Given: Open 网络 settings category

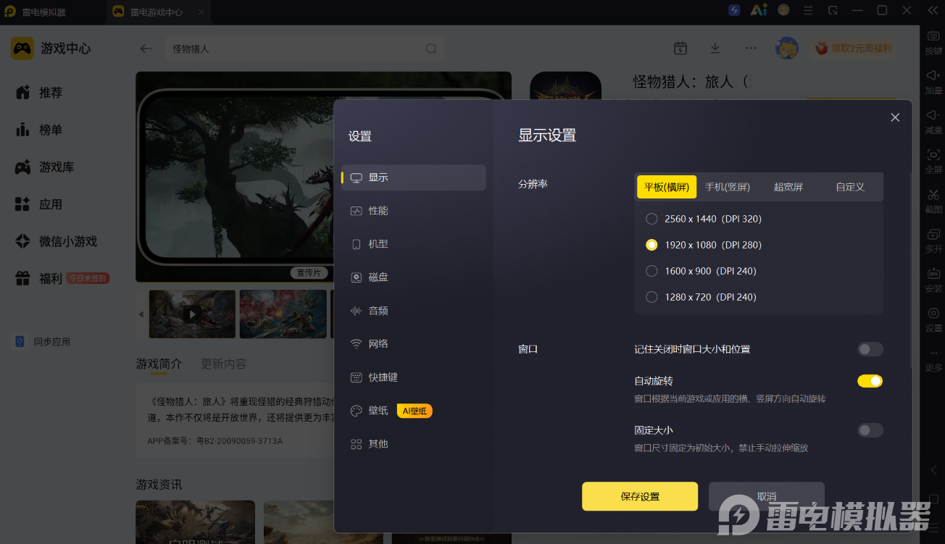Looking at the screenshot, I should (414, 344).
